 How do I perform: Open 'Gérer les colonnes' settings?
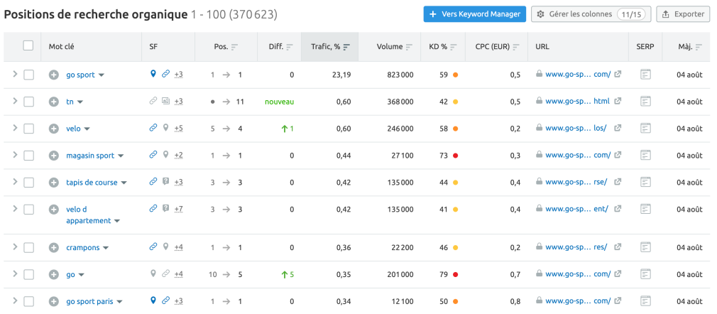click(x=591, y=14)
